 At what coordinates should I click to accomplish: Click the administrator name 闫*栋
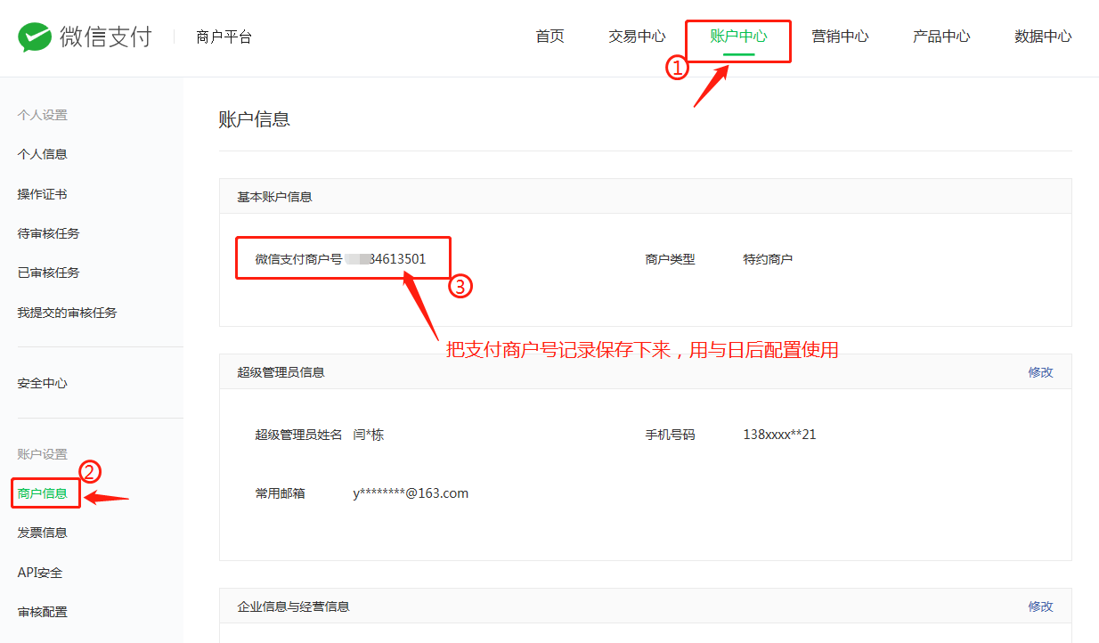pyautogui.click(x=369, y=435)
